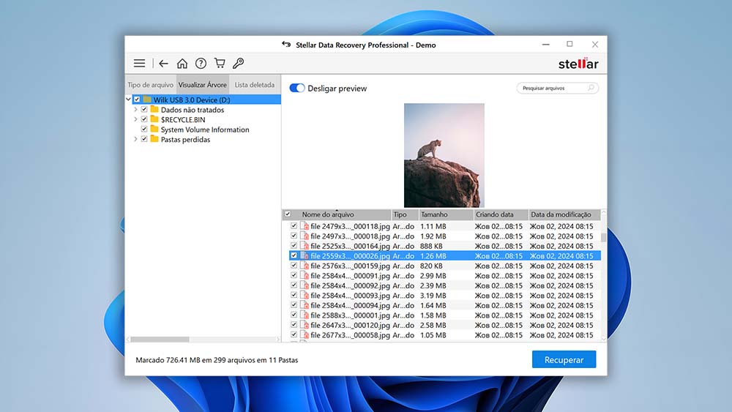The image size is (732, 412).
Task: Select row file 2584x4..._000092.jpg
Action: click(x=445, y=285)
